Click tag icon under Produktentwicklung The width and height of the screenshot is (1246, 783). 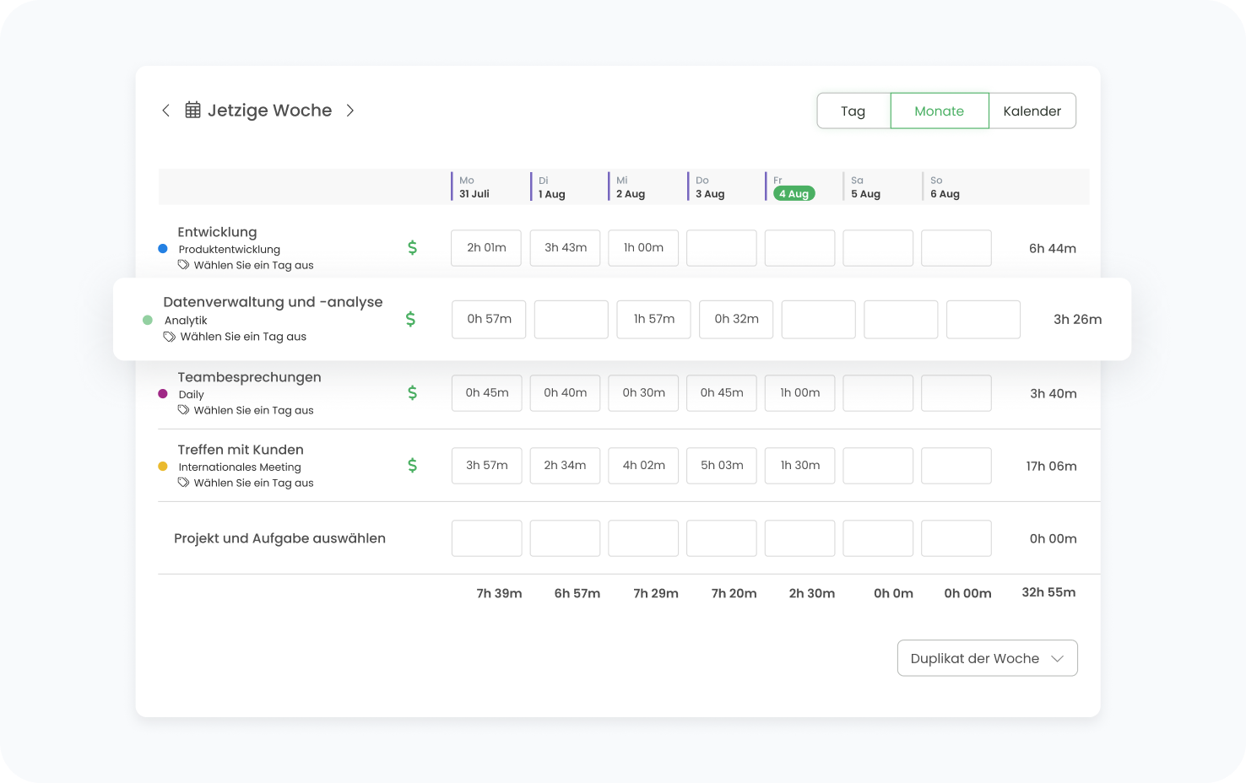(x=183, y=265)
